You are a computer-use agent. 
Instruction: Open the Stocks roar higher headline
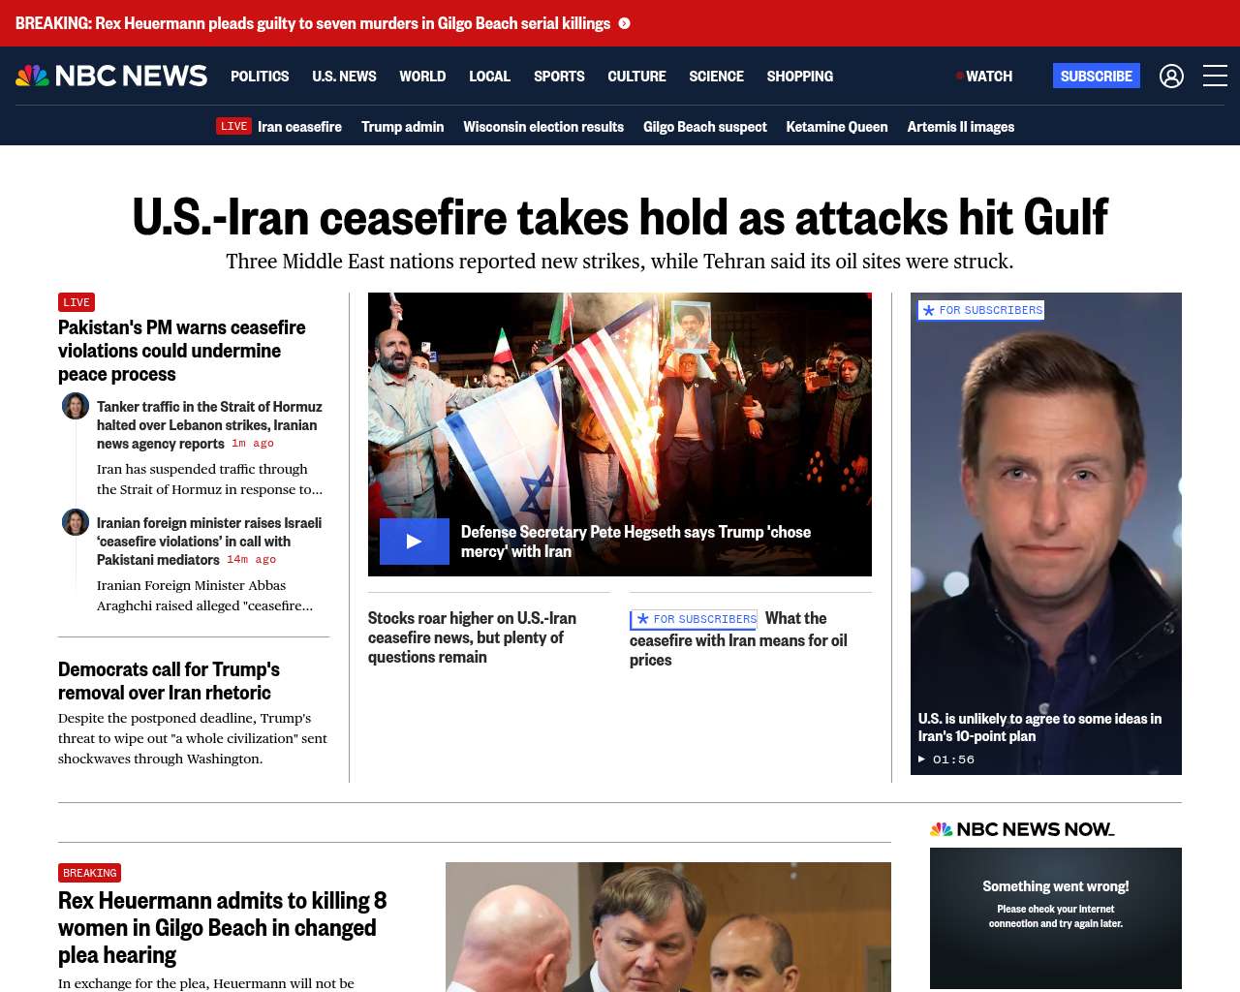pos(472,637)
